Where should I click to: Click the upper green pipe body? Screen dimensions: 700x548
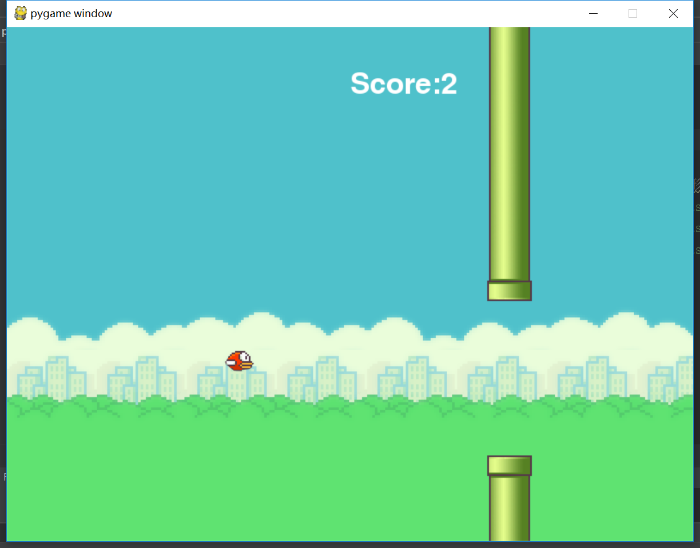coord(509,171)
